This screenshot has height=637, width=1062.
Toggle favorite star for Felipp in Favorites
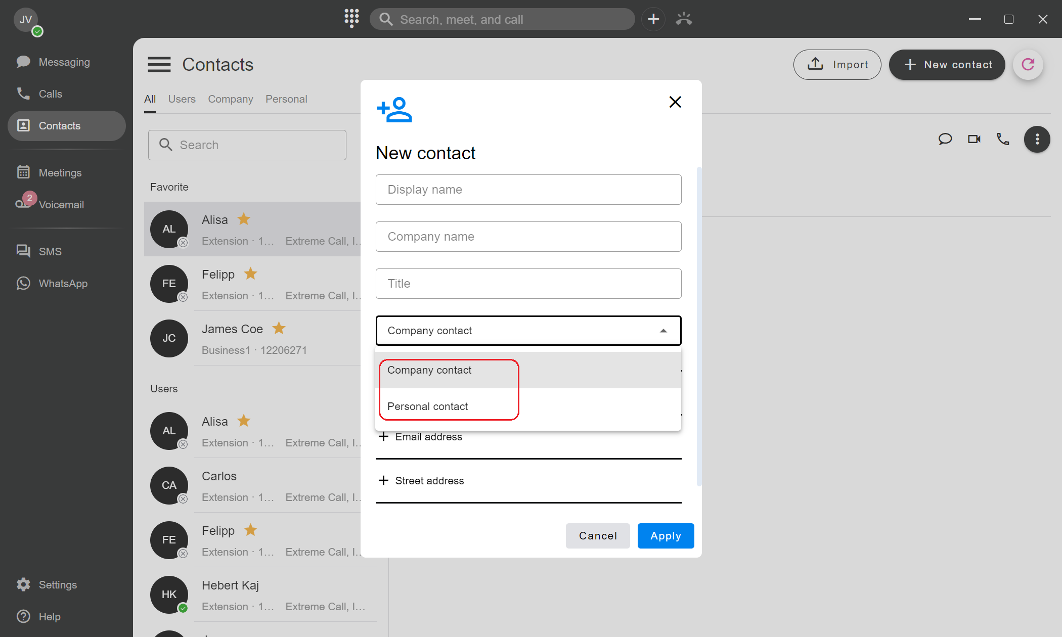(250, 274)
